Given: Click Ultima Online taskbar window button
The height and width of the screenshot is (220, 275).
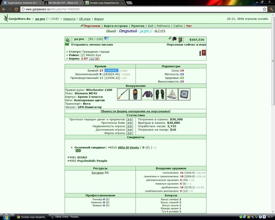Looking at the screenshot, I should click(66, 217).
